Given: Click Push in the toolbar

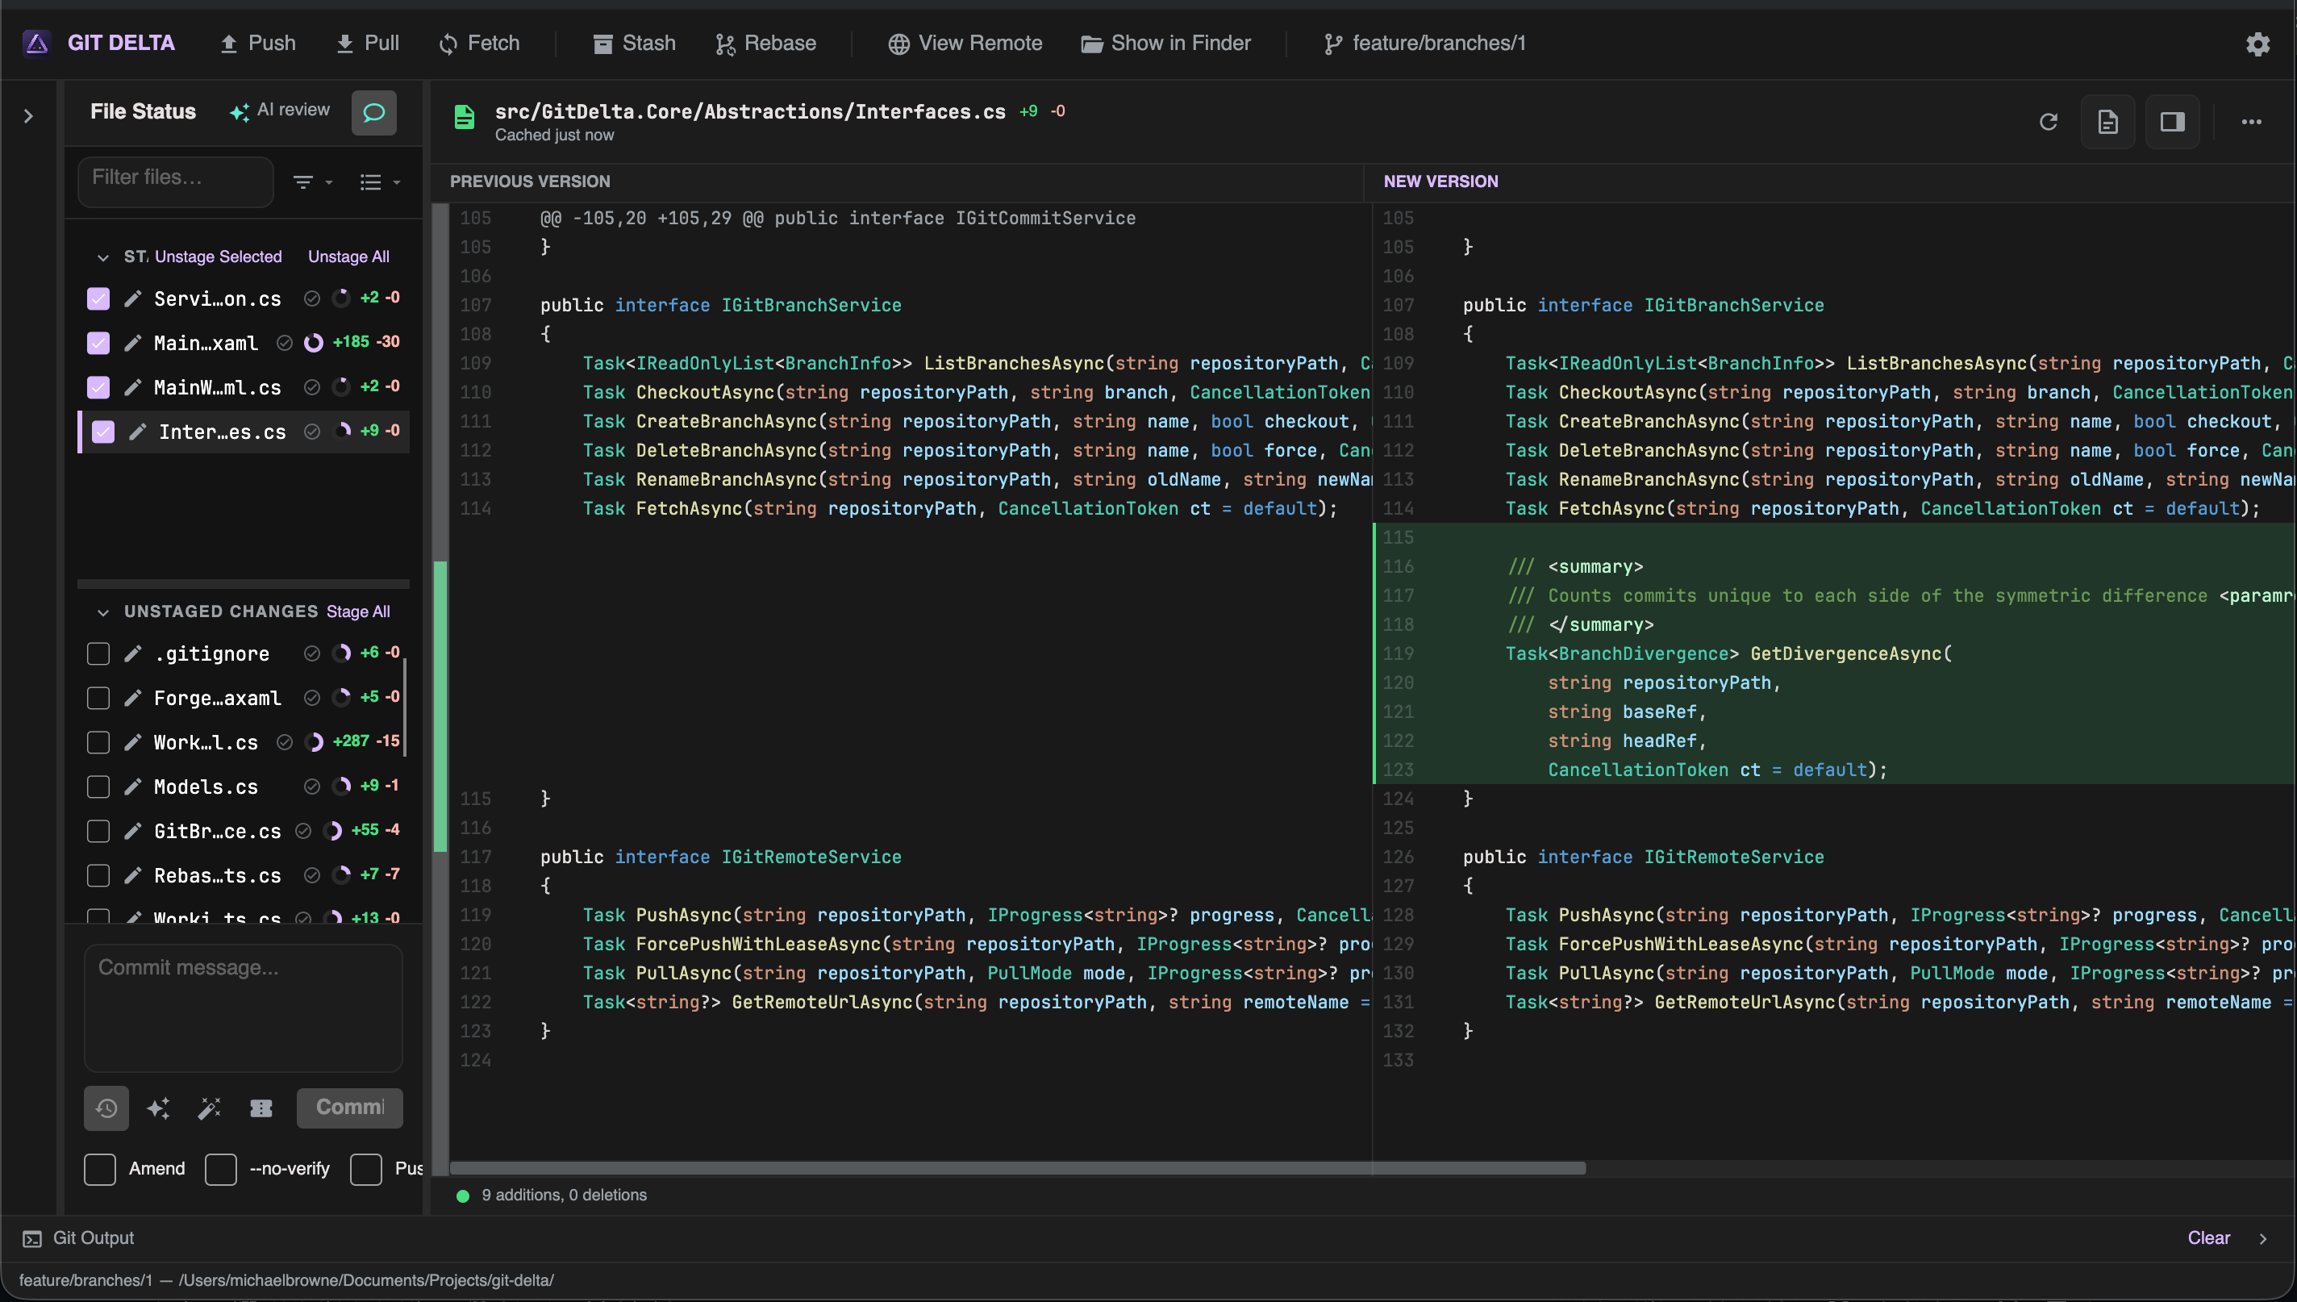Looking at the screenshot, I should (257, 43).
